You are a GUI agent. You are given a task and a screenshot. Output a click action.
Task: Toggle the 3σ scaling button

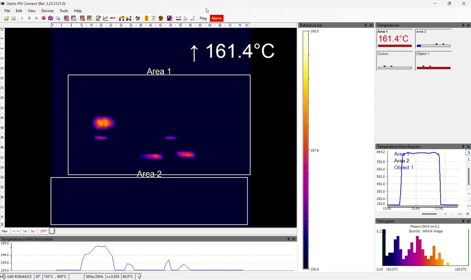pyautogui.click(x=32, y=231)
